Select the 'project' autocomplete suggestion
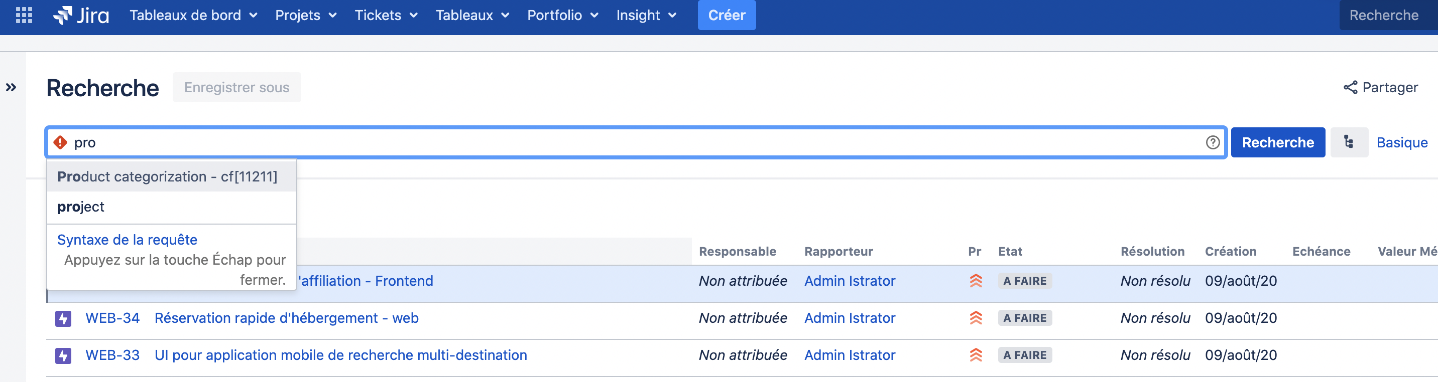The image size is (1438, 382). tap(81, 207)
